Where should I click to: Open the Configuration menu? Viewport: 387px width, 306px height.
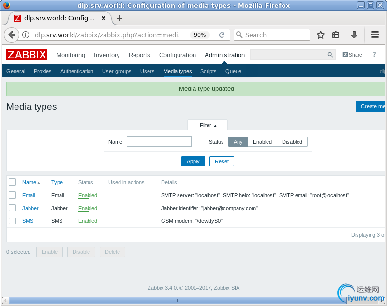pos(178,55)
